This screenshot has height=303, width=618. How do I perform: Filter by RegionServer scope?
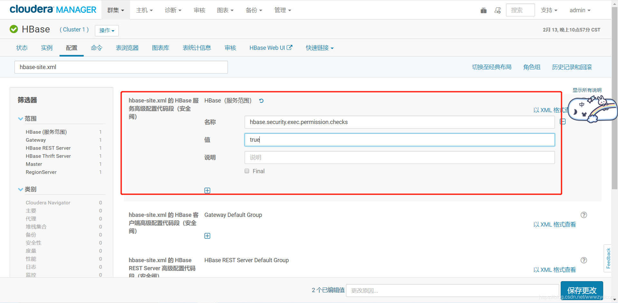41,172
